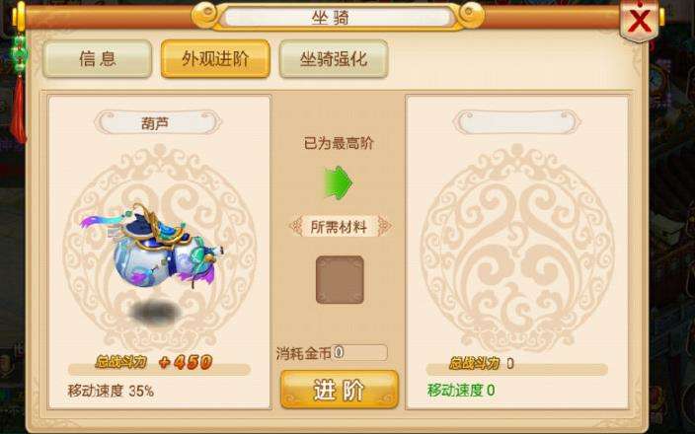The height and width of the screenshot is (434, 695).
Task: Click the 葫芦 mount name label
Action: click(157, 122)
